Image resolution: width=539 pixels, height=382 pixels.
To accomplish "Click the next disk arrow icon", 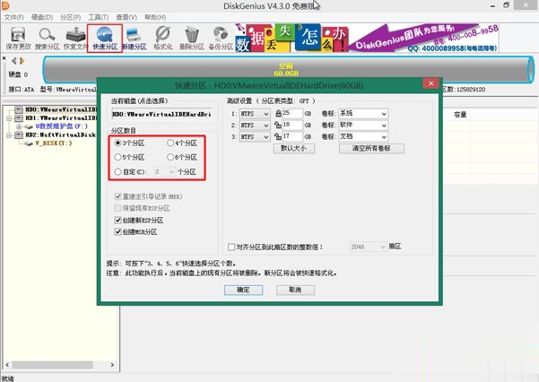I will [x=22, y=61].
